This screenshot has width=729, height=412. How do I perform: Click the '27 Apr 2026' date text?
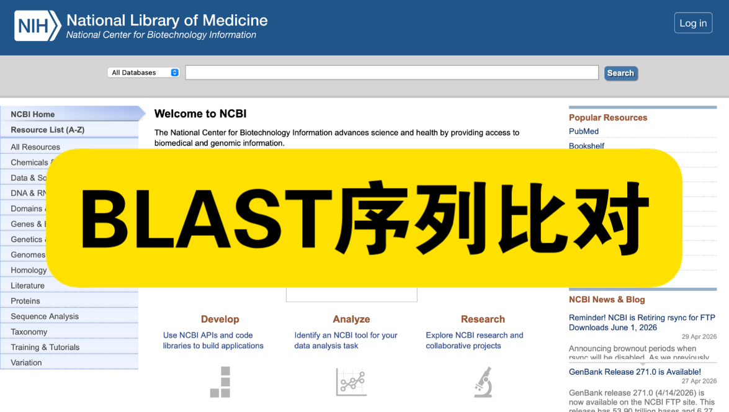pyautogui.click(x=699, y=381)
